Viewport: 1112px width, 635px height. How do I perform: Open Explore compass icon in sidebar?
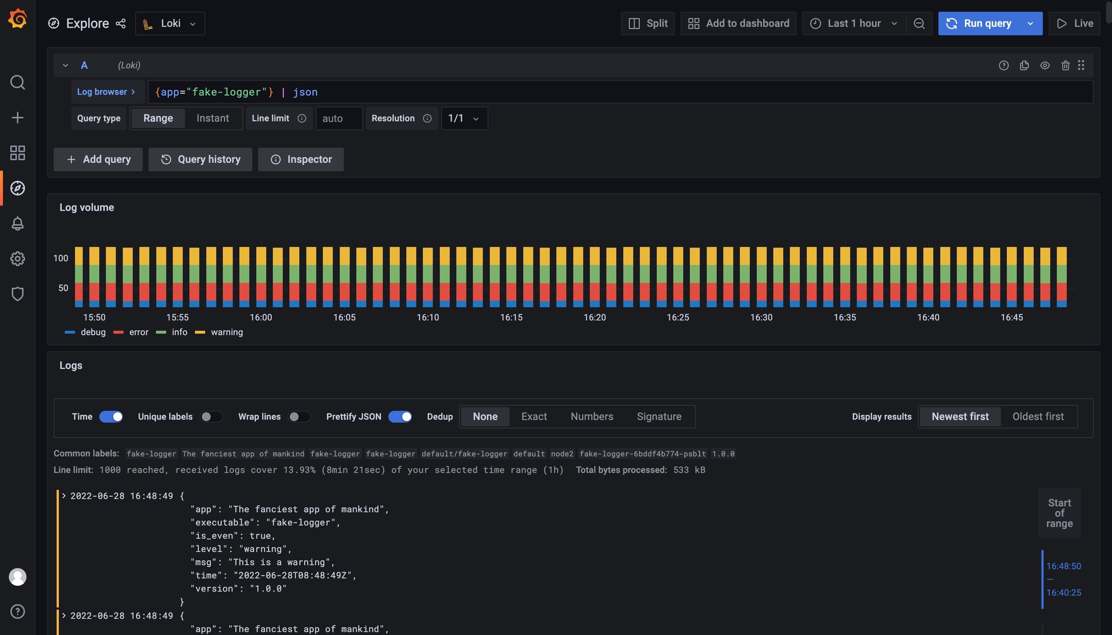pyautogui.click(x=17, y=188)
